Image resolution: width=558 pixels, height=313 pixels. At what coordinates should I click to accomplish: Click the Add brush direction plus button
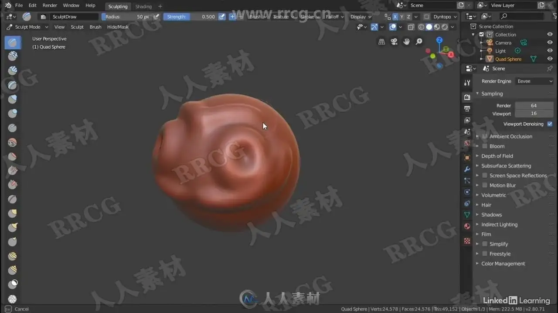(x=232, y=17)
